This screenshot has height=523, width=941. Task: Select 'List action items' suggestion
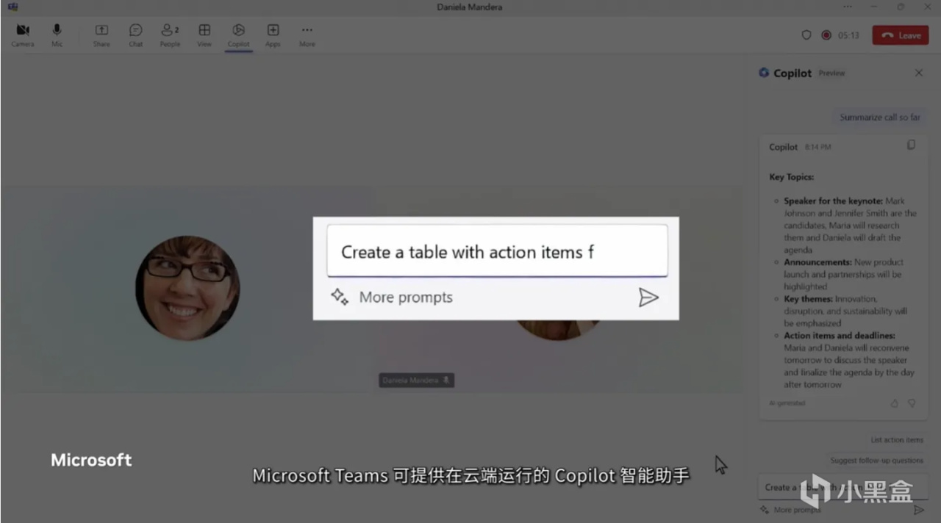[x=897, y=439]
